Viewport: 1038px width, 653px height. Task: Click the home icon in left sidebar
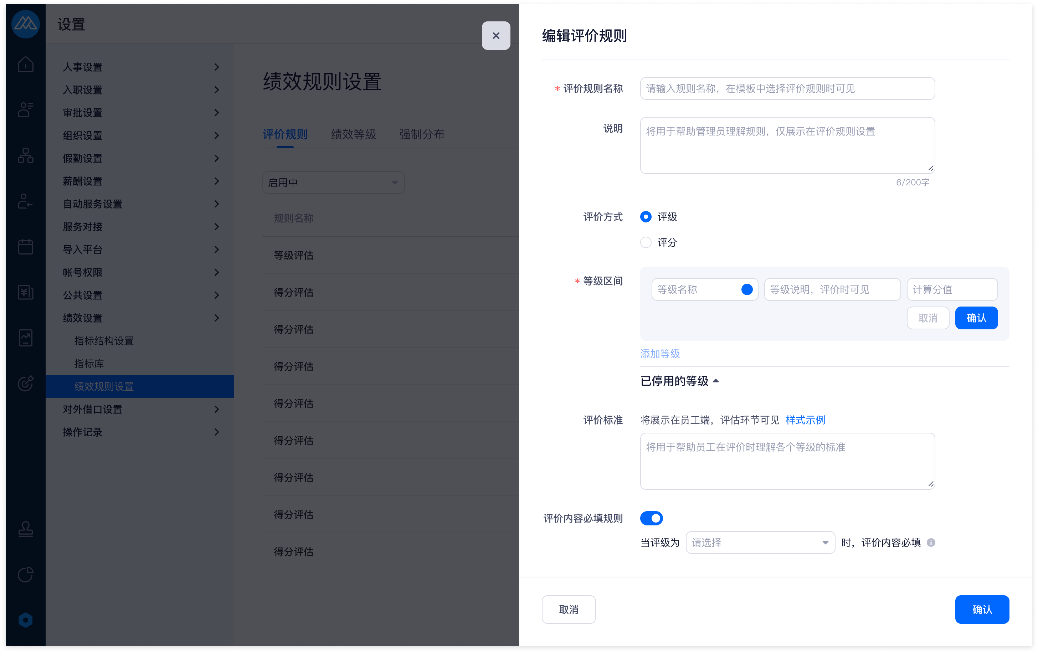click(x=25, y=65)
